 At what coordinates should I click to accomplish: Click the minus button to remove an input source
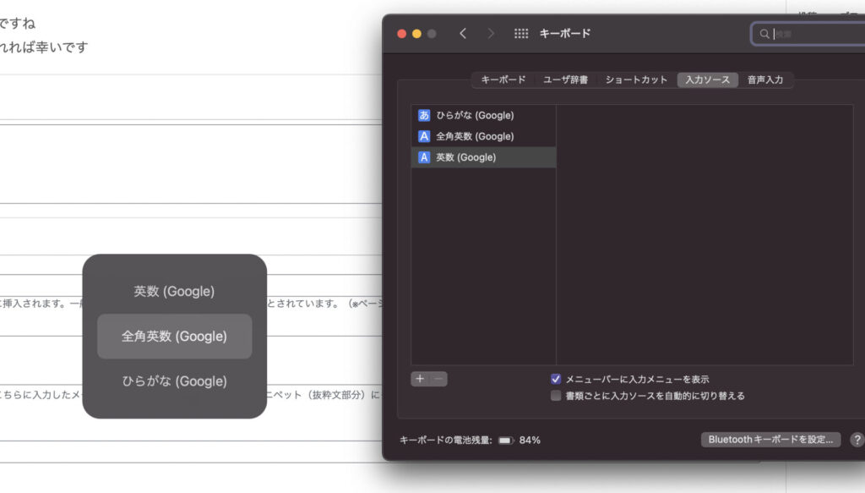coord(438,379)
